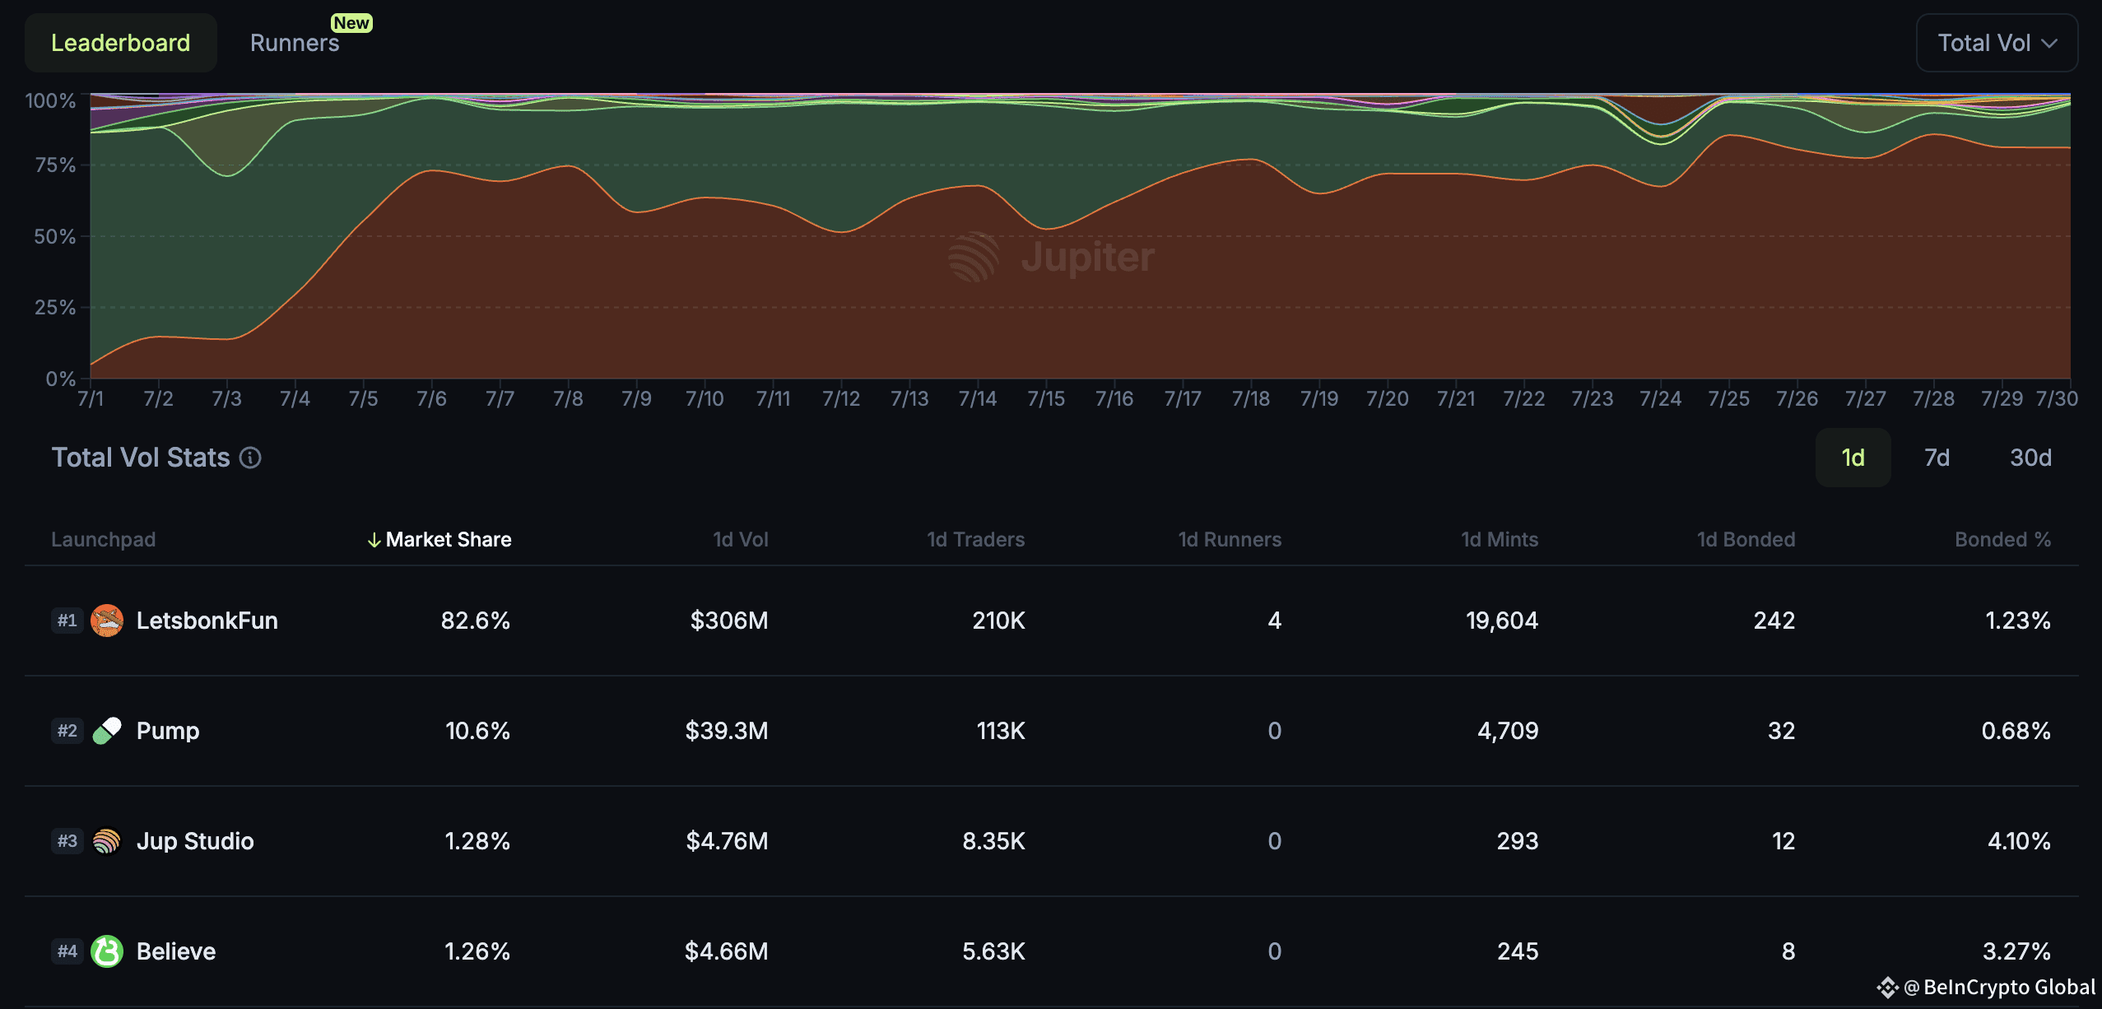The image size is (2102, 1009).
Task: Click the Market Share sort arrow icon
Action: click(x=374, y=540)
